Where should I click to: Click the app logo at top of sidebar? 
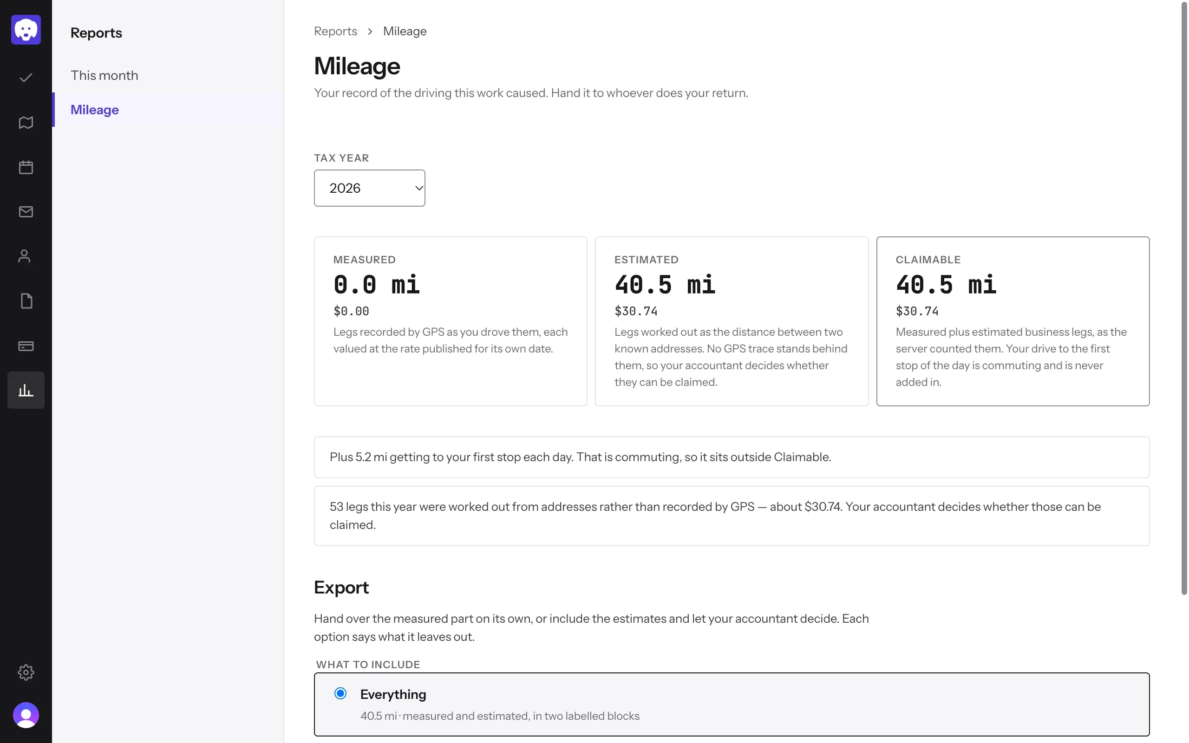(26, 29)
